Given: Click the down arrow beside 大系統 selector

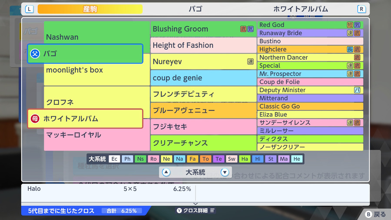Looking at the screenshot, I should coord(225,172).
